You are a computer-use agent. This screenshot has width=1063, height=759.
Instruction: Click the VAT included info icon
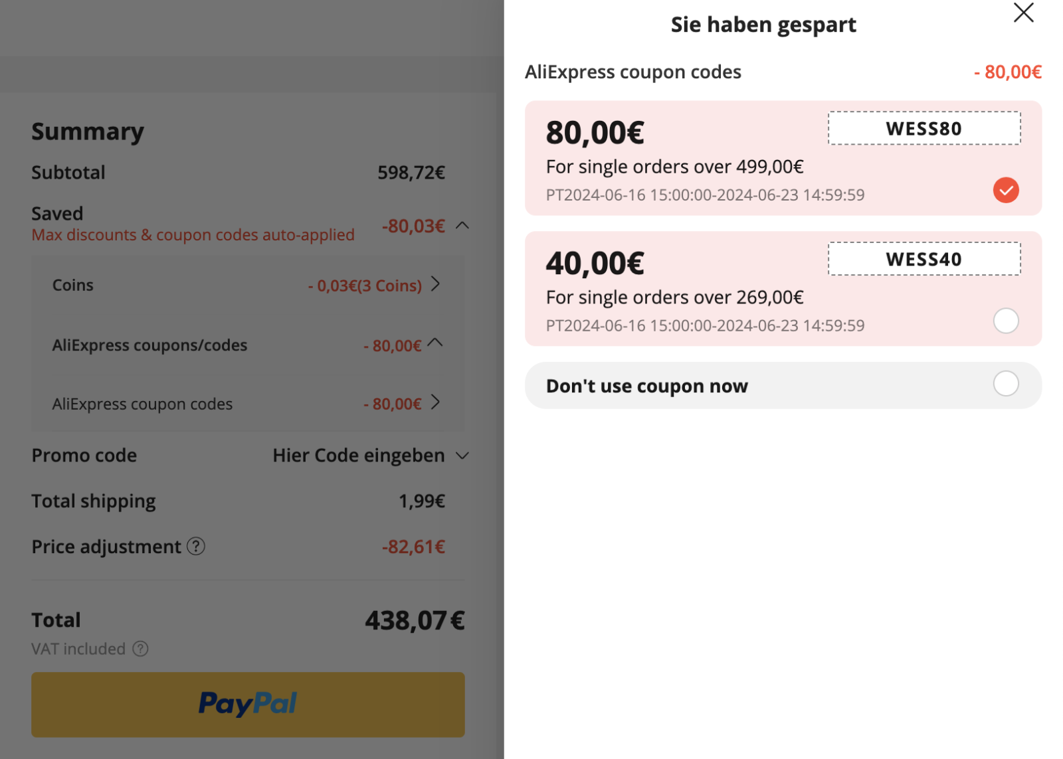140,649
